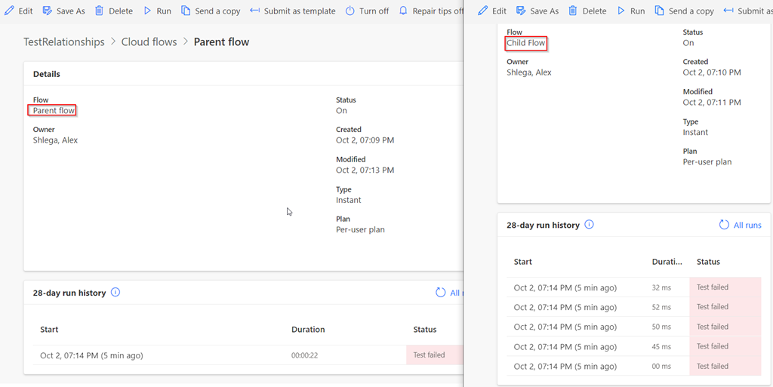Toggle Repair tips off with the bell icon

[x=403, y=11]
